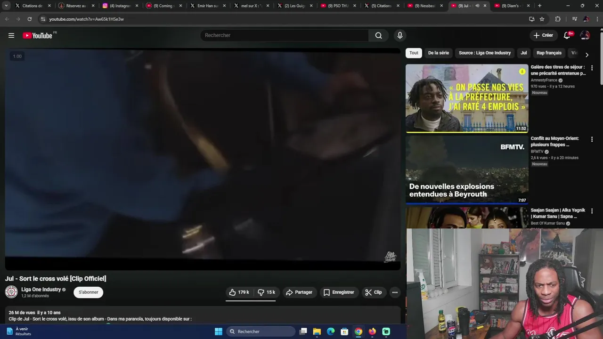Open BFMTV Beyrouth explosions thumbnail
This screenshot has width=603, height=339.
467,170
